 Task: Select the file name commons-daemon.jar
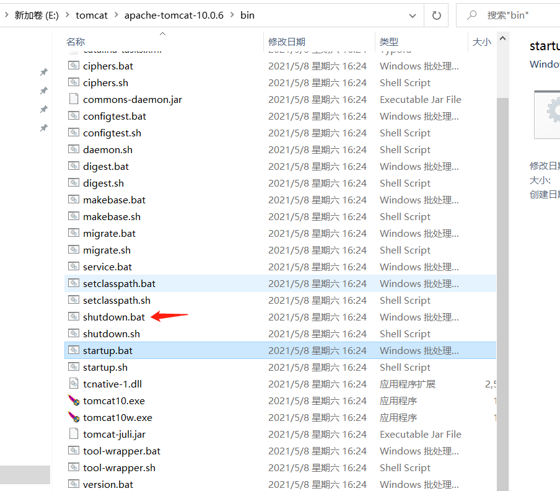133,99
